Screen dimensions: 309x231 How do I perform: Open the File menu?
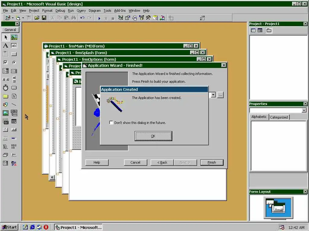[x=5, y=11]
